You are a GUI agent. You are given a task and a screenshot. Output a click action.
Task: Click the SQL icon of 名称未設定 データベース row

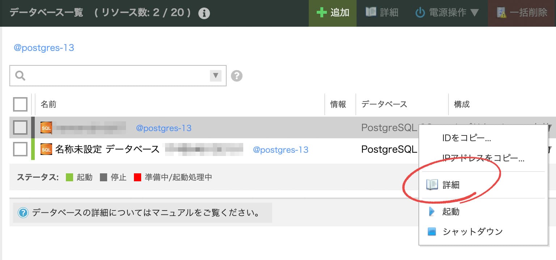point(46,149)
